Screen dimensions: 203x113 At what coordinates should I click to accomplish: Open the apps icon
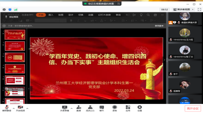click(128, 109)
